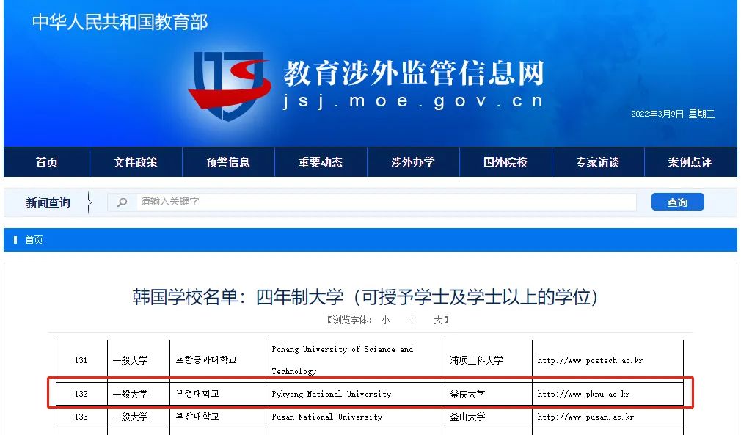
Task: Open the 专家访谈 section
Action: pos(598,162)
